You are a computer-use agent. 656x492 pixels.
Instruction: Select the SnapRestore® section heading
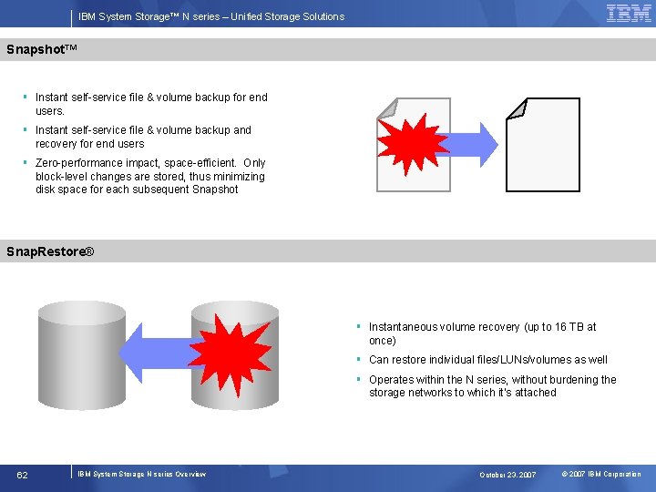(50, 251)
